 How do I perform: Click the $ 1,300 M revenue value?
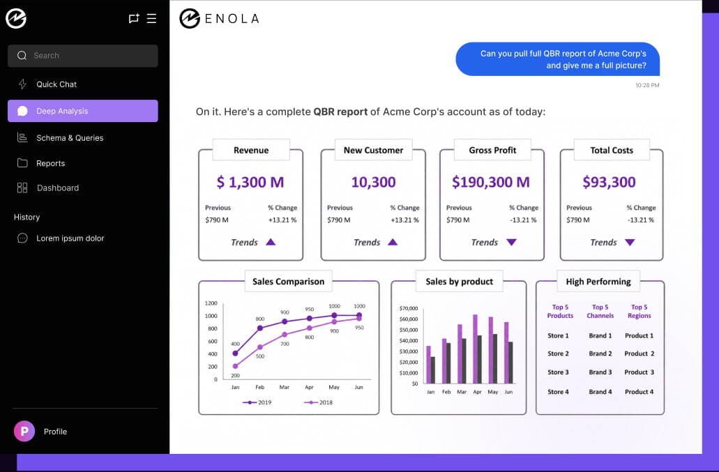click(250, 182)
